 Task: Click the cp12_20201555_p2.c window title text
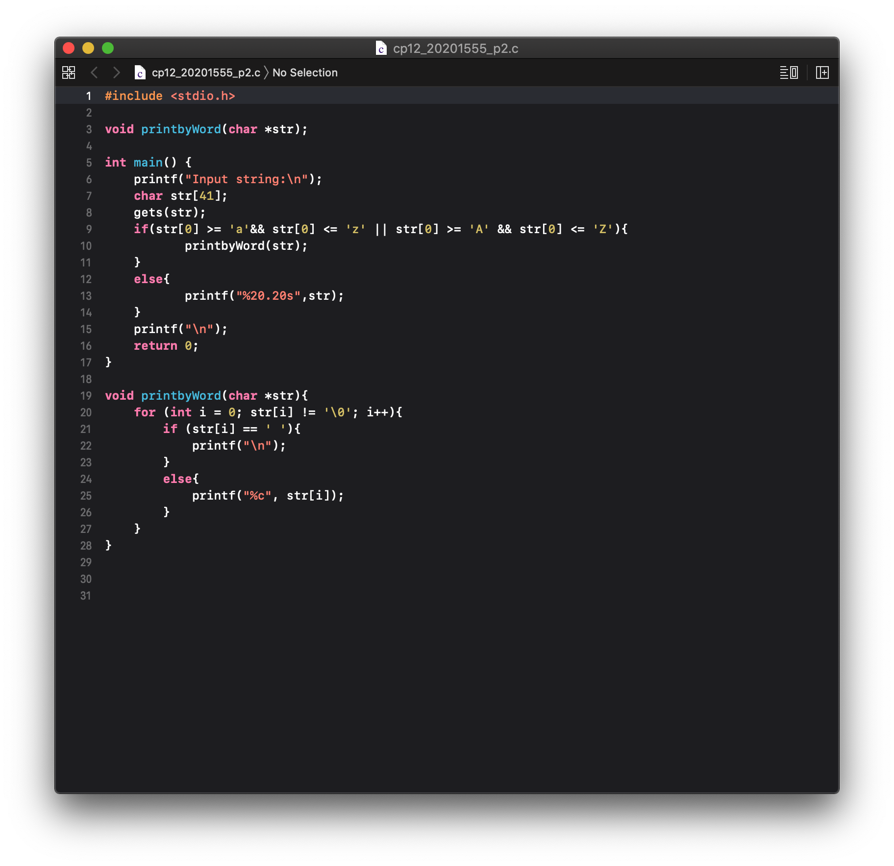(455, 48)
